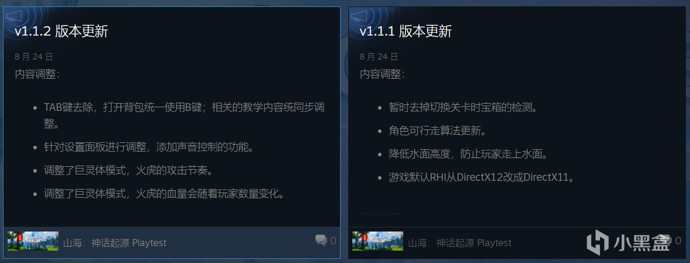Click the 8 月 24 日 date on v1.1.2 card
The width and height of the screenshot is (690, 263).
click(x=34, y=57)
